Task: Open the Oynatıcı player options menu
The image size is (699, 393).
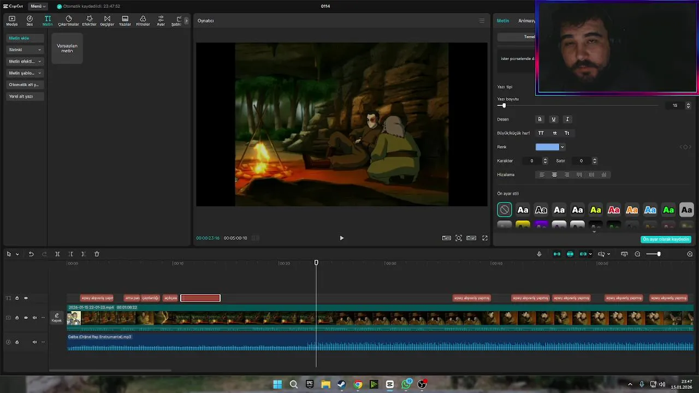Action: [x=482, y=21]
